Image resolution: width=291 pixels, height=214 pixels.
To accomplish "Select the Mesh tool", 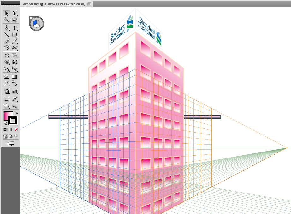I will click(7, 77).
